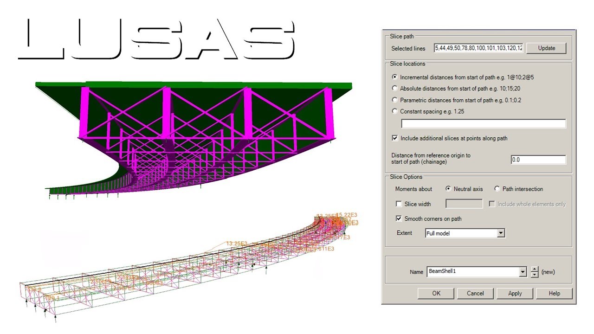Click the magenta truss bridge model view
This screenshot has height=334, width=594.
tap(194, 141)
